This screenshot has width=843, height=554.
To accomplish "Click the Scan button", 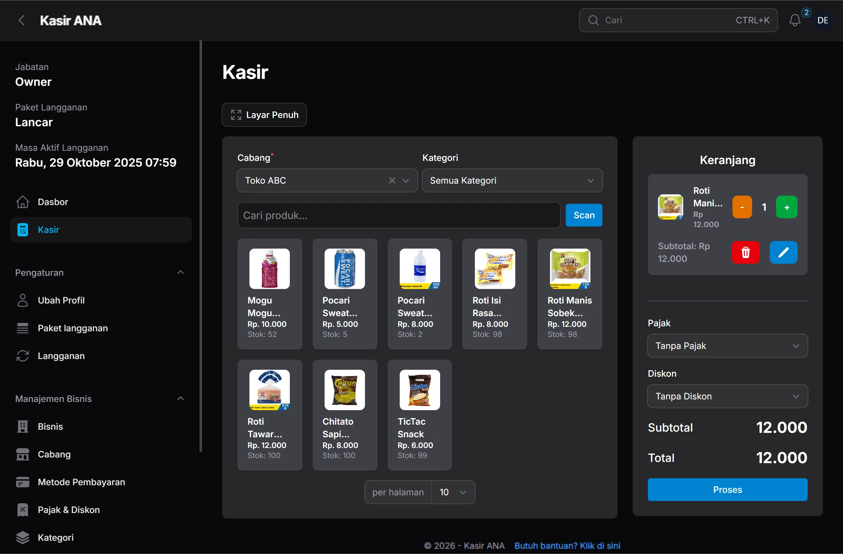I will (584, 215).
